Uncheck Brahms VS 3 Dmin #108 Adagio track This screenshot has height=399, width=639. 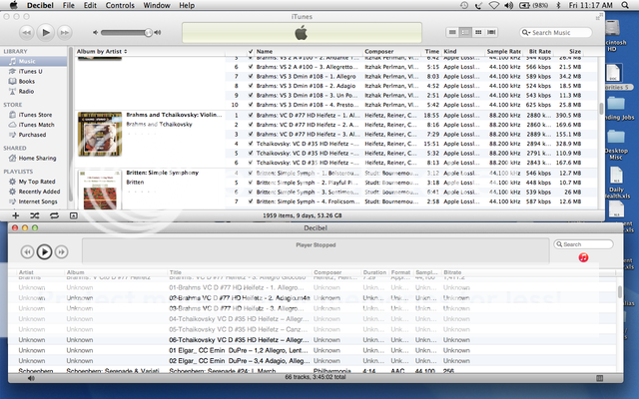click(251, 86)
